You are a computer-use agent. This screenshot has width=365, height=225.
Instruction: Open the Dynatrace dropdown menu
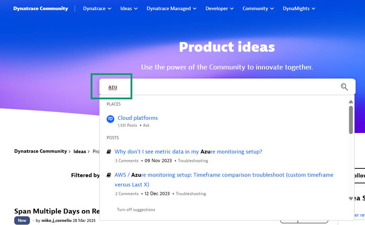click(x=97, y=8)
